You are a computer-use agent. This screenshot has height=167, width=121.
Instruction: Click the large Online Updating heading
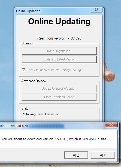[59, 22]
